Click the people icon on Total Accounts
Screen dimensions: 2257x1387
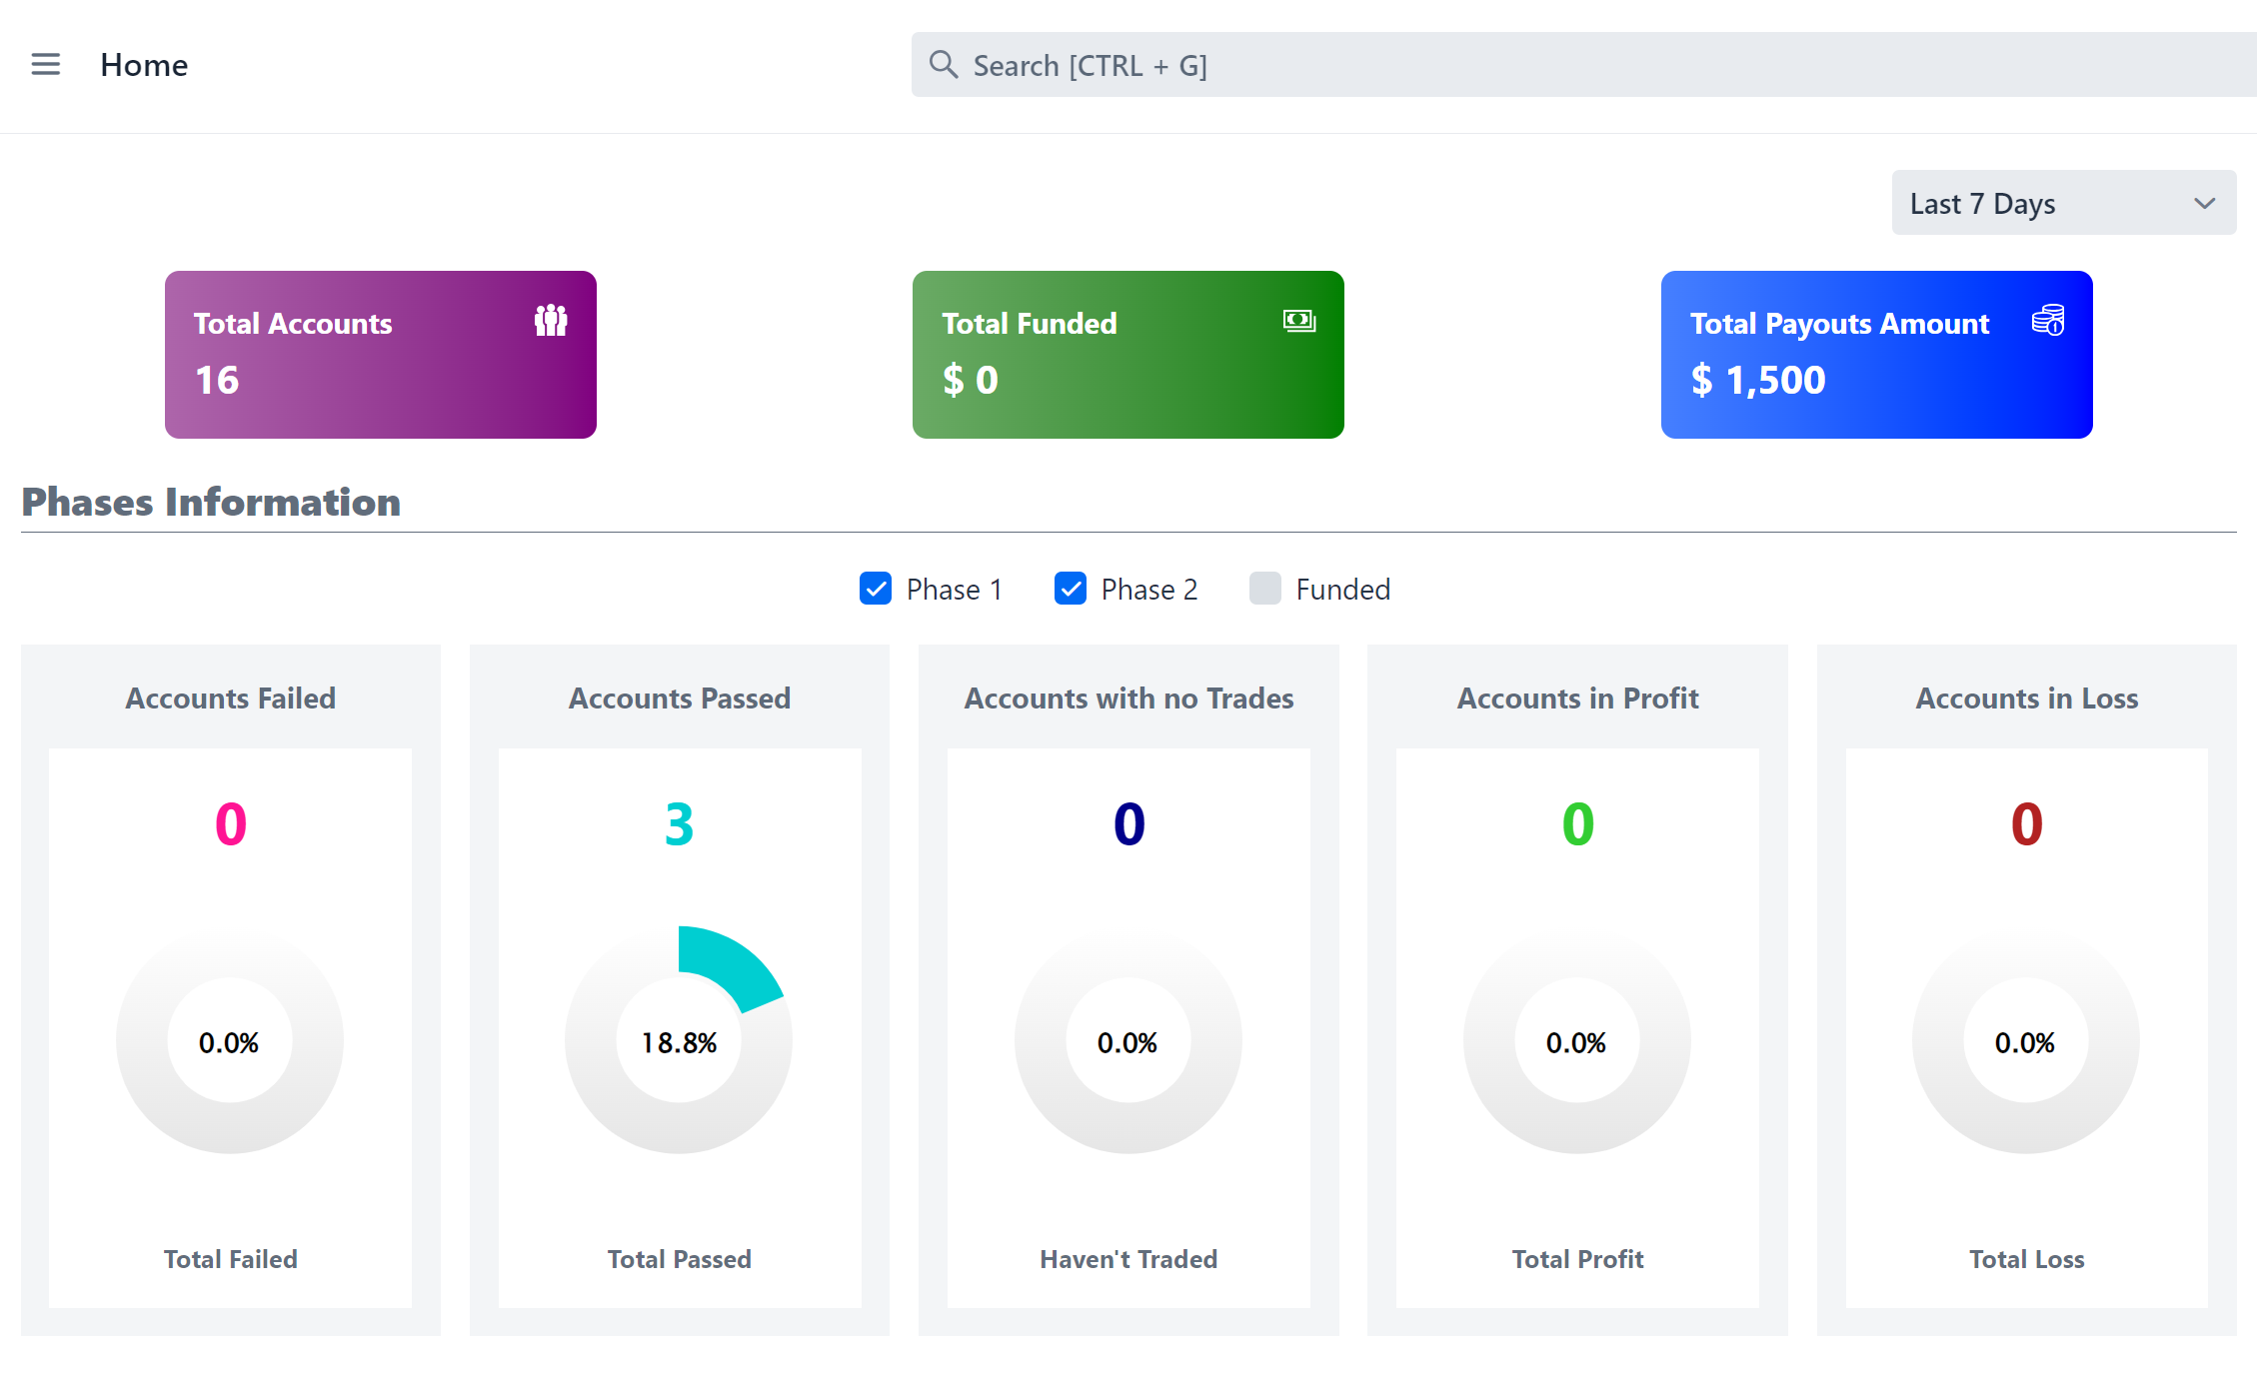[x=551, y=321]
